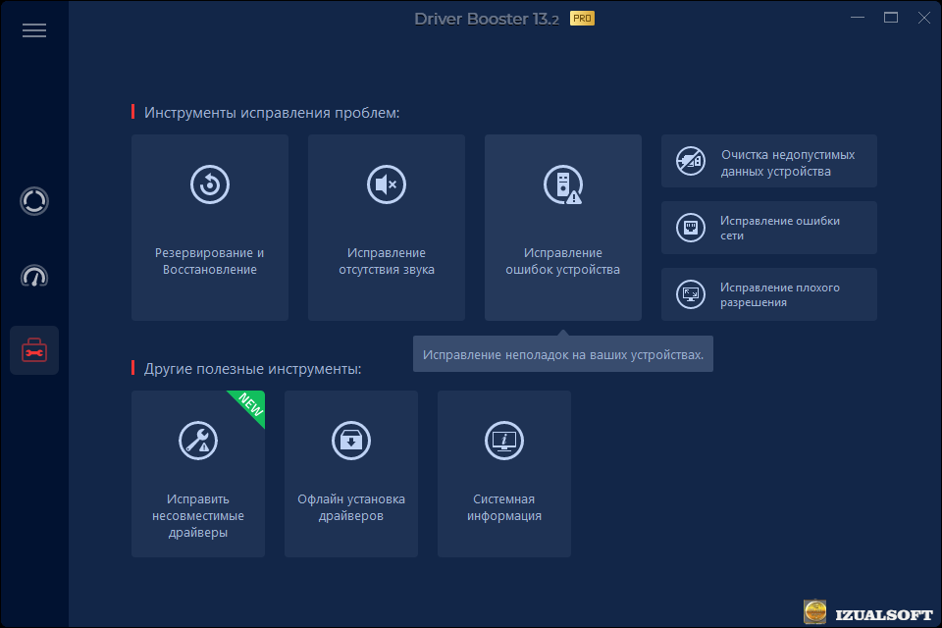Open "Системная информация" tile
Screen dimensions: 942x628
click(x=504, y=506)
